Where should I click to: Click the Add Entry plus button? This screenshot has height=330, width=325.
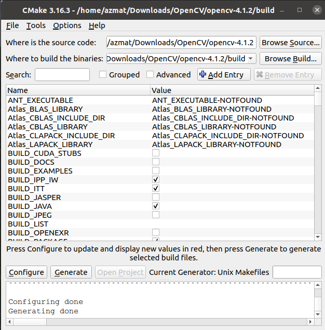tap(224, 74)
